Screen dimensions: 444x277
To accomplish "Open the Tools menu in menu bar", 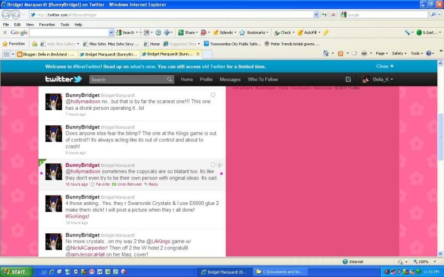I will (64, 24).
